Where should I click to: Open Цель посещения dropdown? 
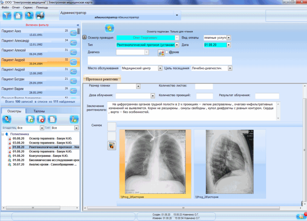tap(230, 68)
